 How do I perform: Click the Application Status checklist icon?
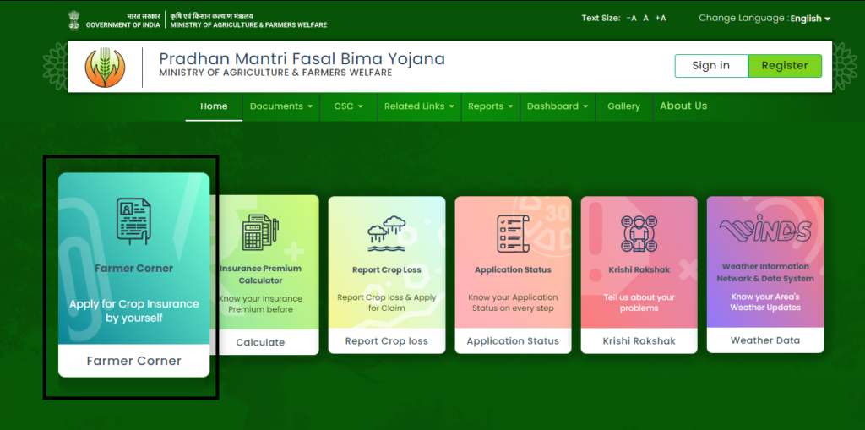tap(513, 233)
